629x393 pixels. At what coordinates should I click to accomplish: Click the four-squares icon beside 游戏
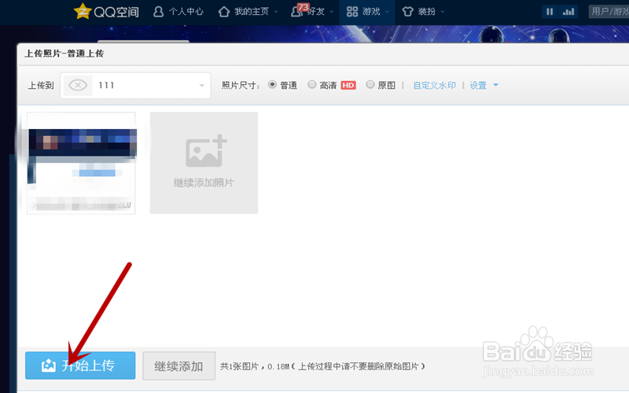pyautogui.click(x=352, y=12)
